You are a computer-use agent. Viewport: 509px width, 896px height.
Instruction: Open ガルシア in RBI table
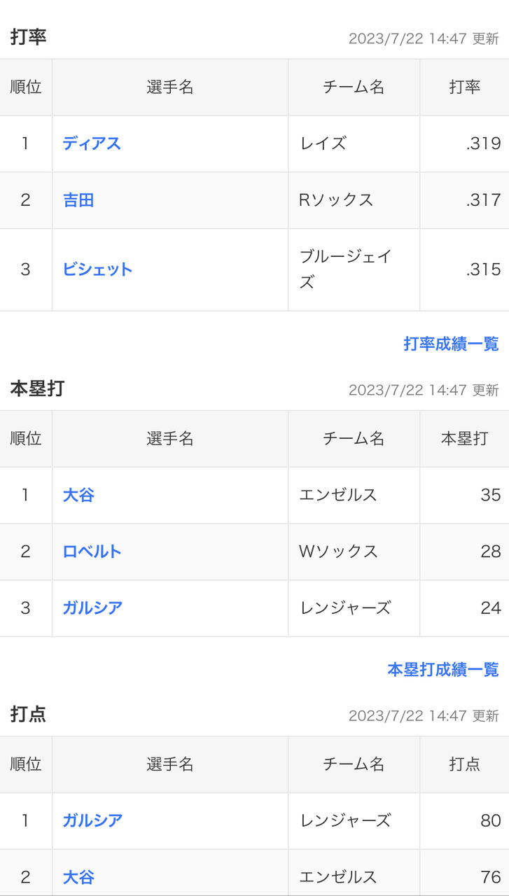click(92, 820)
